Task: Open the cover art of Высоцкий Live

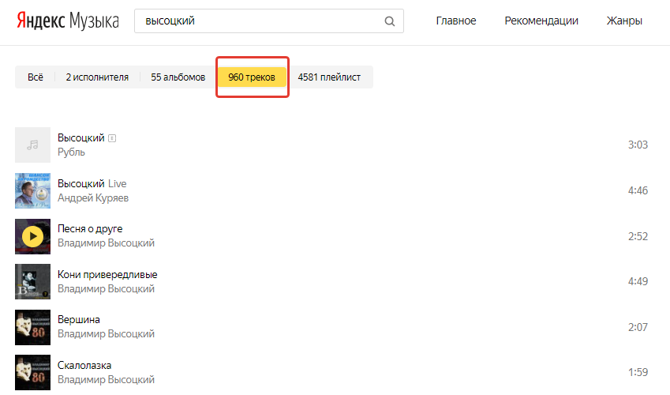Action: tap(32, 190)
